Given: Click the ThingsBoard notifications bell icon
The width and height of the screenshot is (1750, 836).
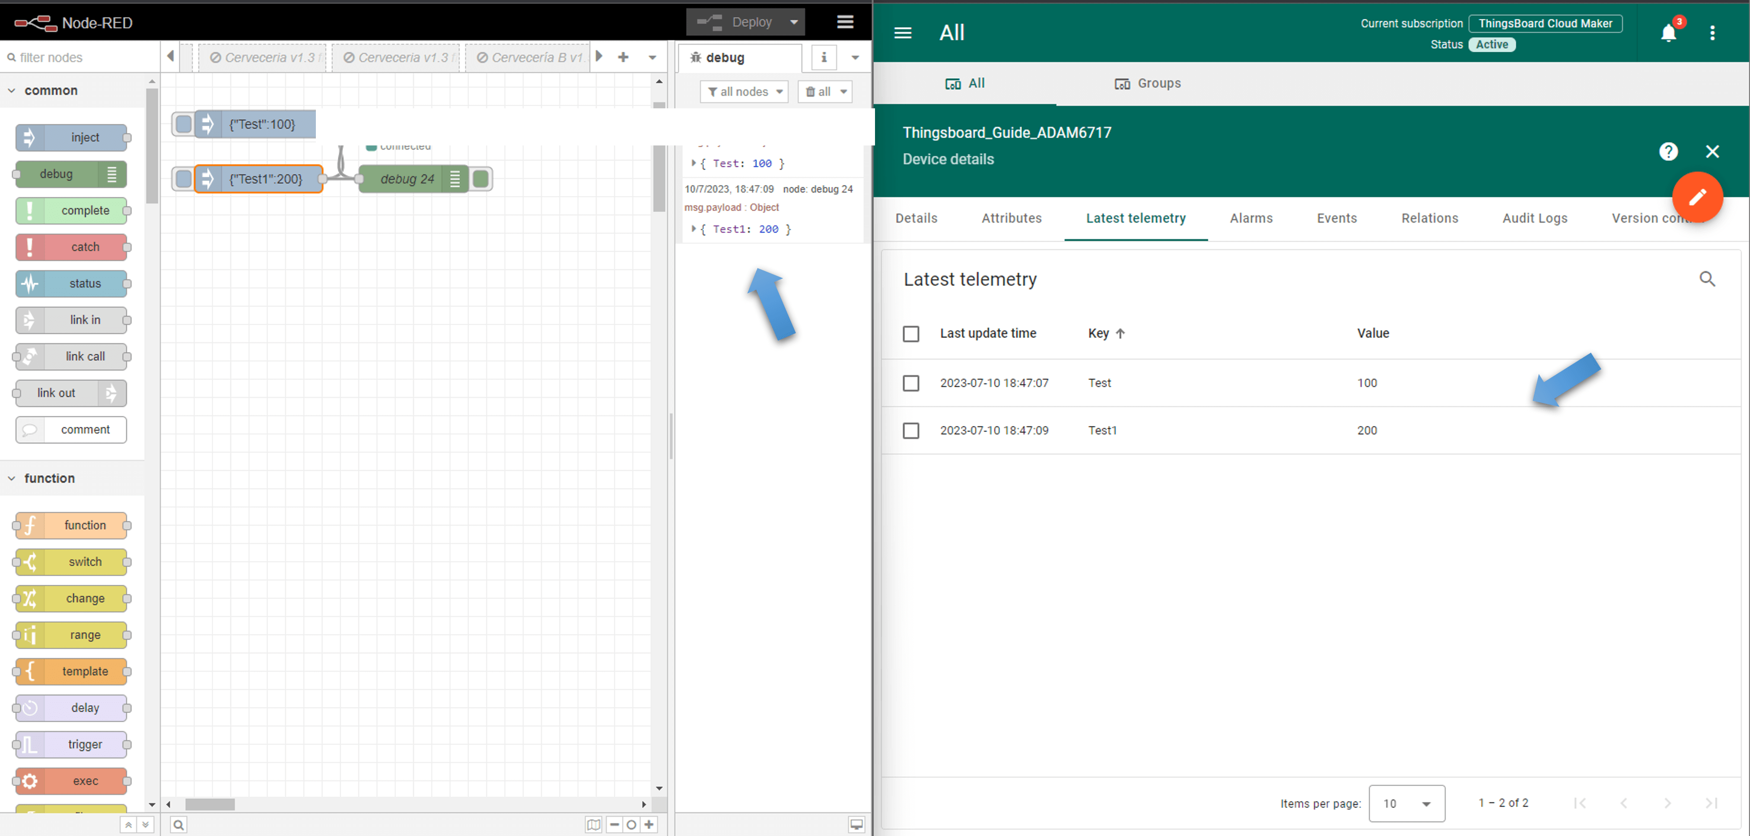Looking at the screenshot, I should (1668, 32).
